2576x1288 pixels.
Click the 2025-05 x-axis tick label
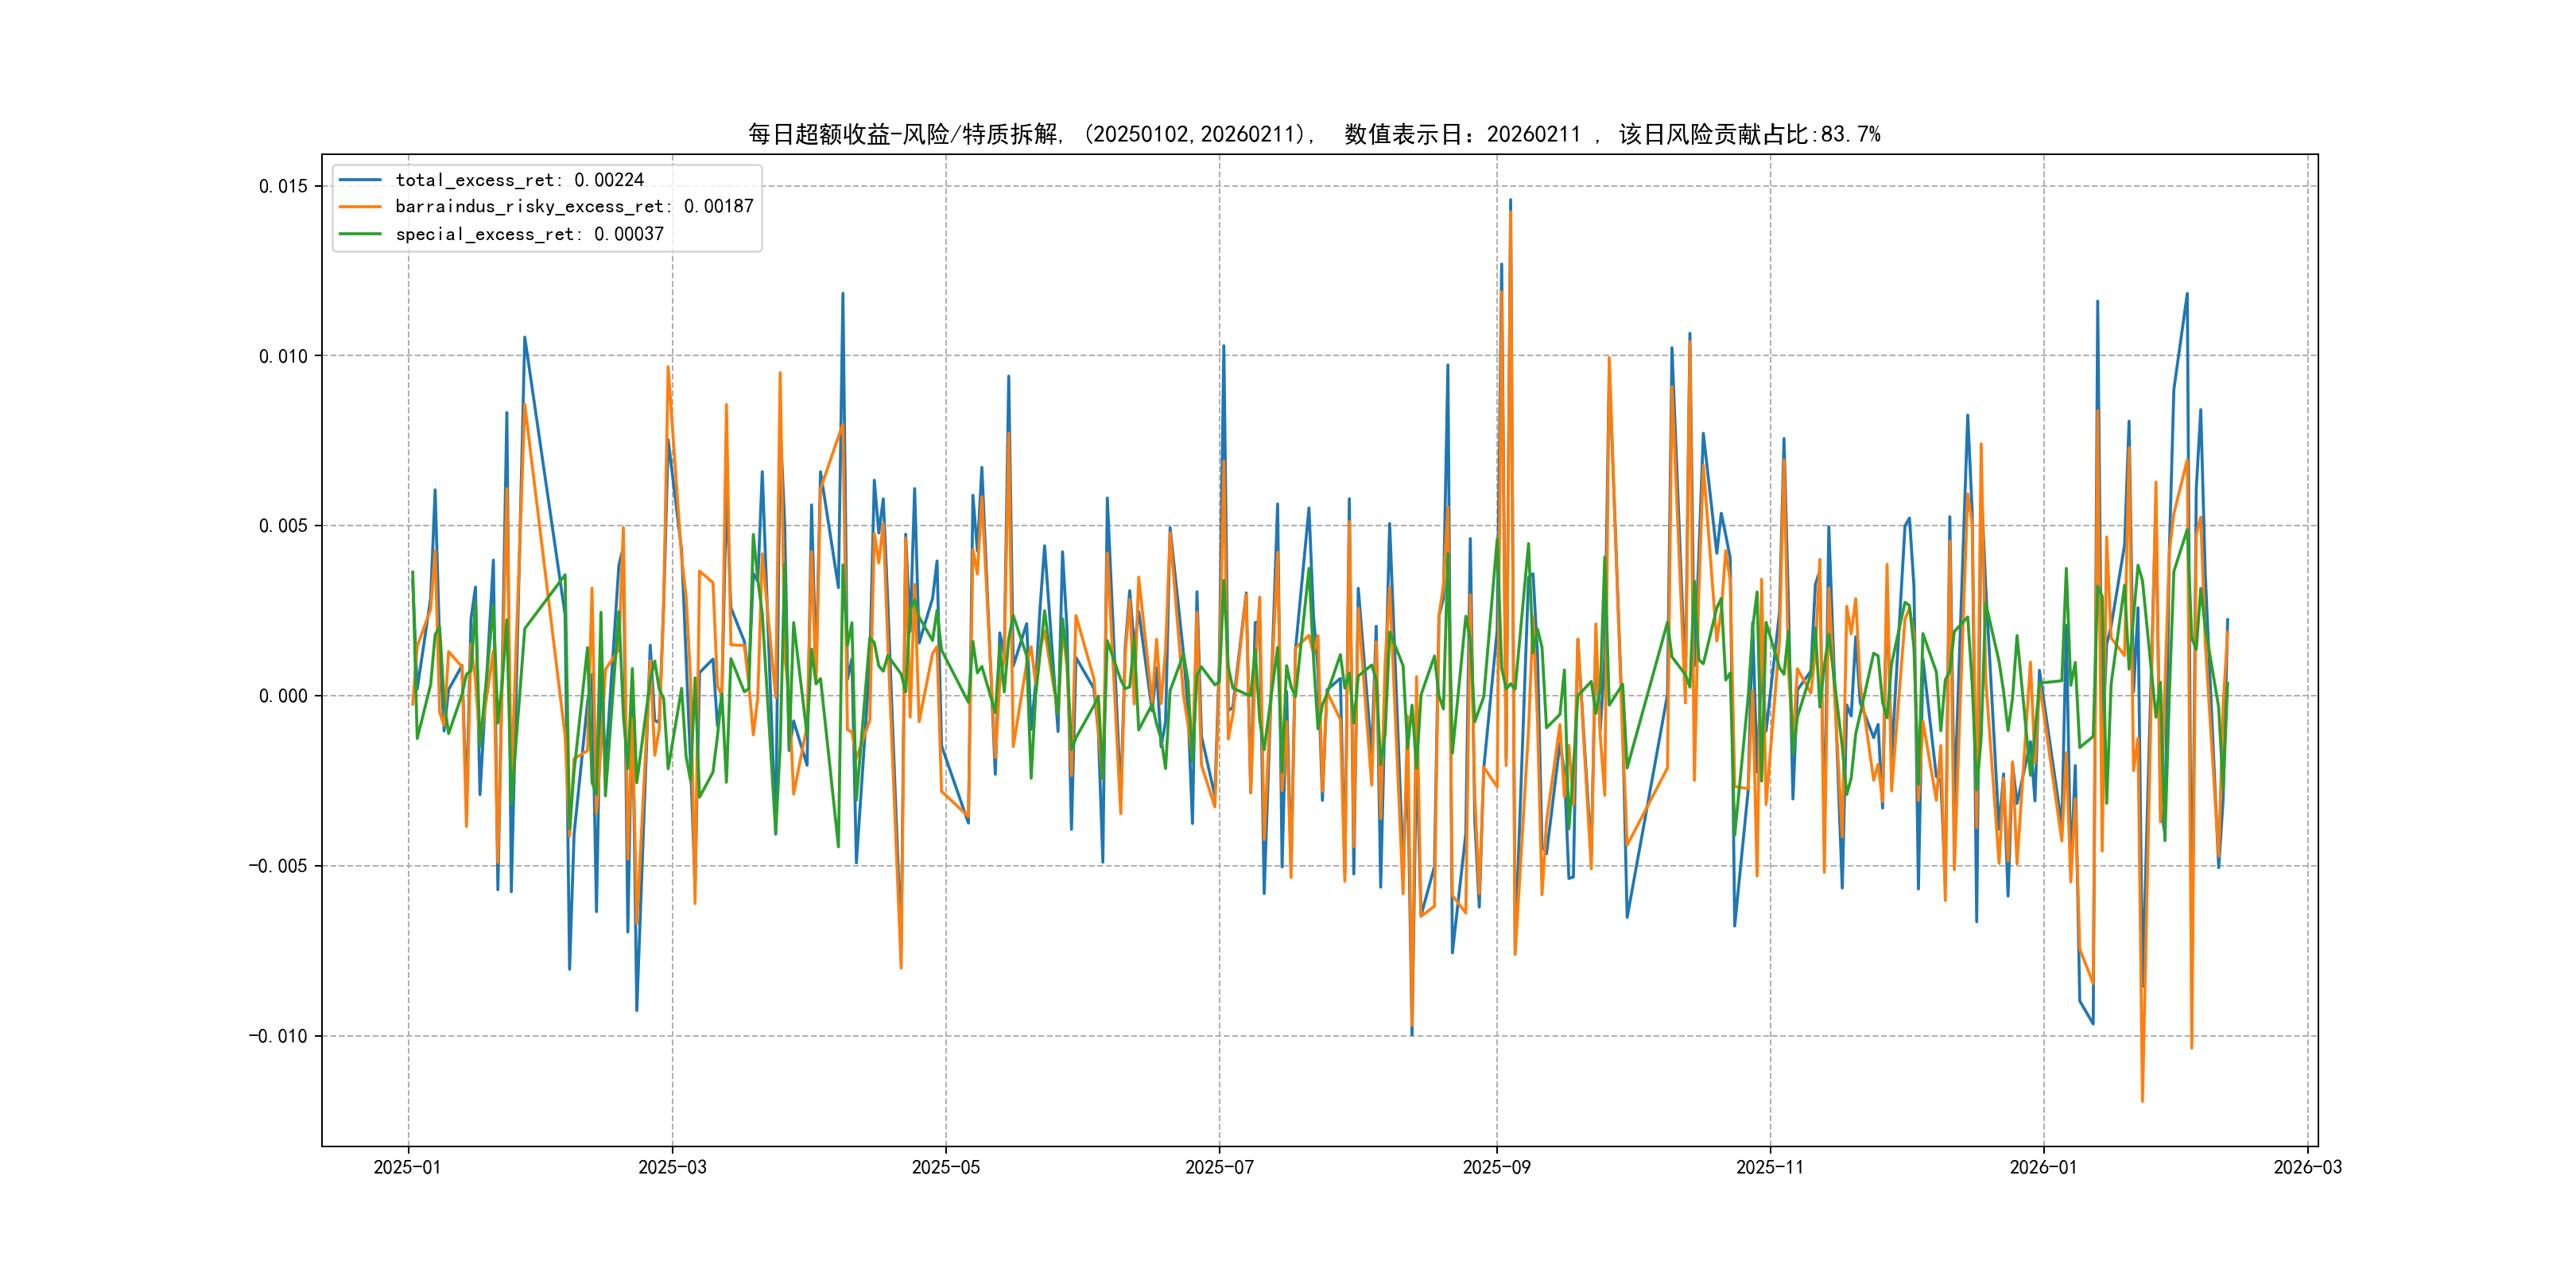pyautogui.click(x=945, y=1167)
